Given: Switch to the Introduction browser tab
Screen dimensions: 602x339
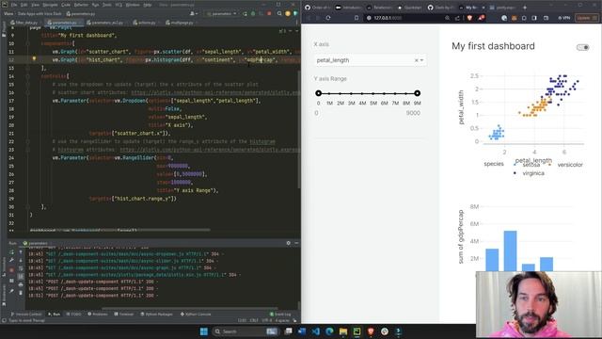Looking at the screenshot, I should click(x=348, y=8).
